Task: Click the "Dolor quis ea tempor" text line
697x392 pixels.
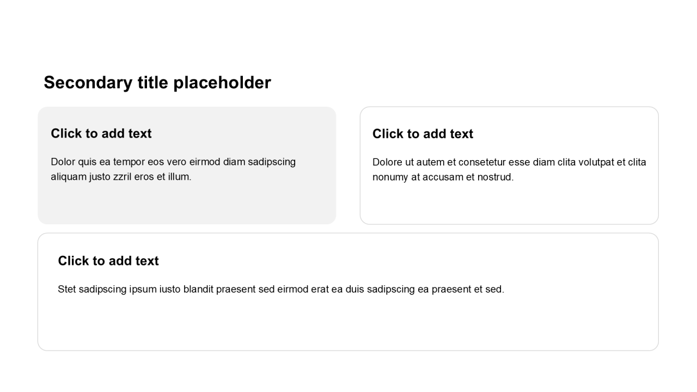Action: [173, 162]
